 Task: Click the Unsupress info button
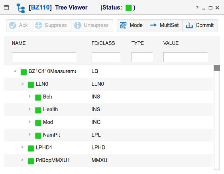92,25
